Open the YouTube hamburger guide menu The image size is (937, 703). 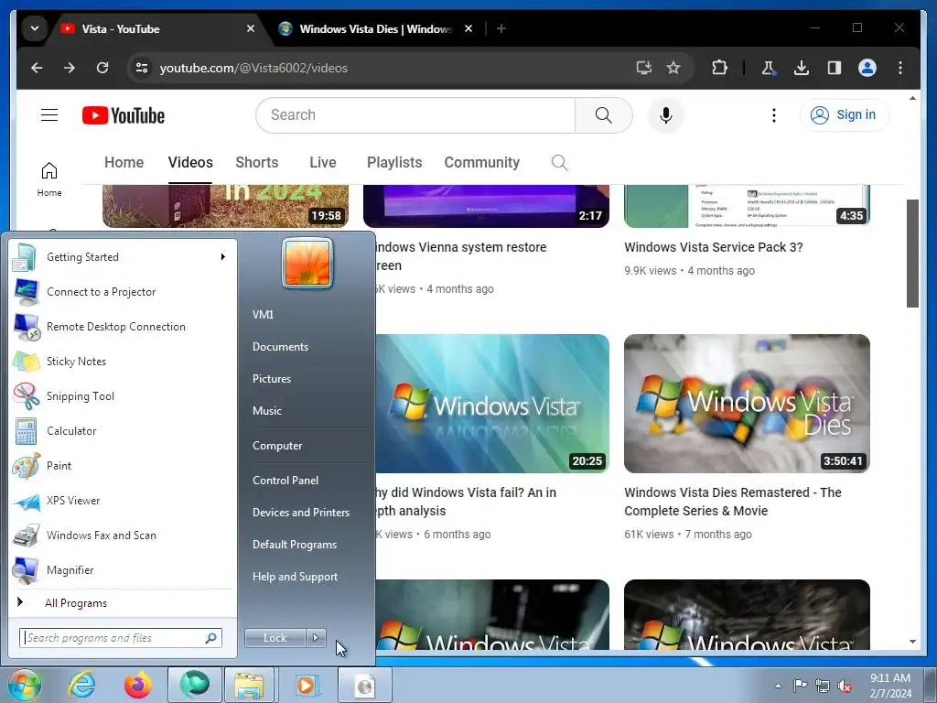pos(49,114)
